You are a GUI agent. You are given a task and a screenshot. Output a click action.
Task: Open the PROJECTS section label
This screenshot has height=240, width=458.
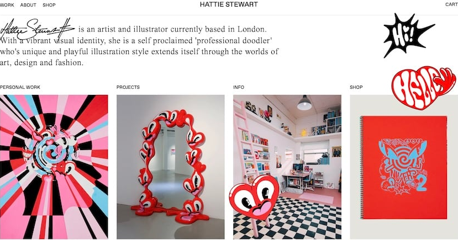click(128, 87)
